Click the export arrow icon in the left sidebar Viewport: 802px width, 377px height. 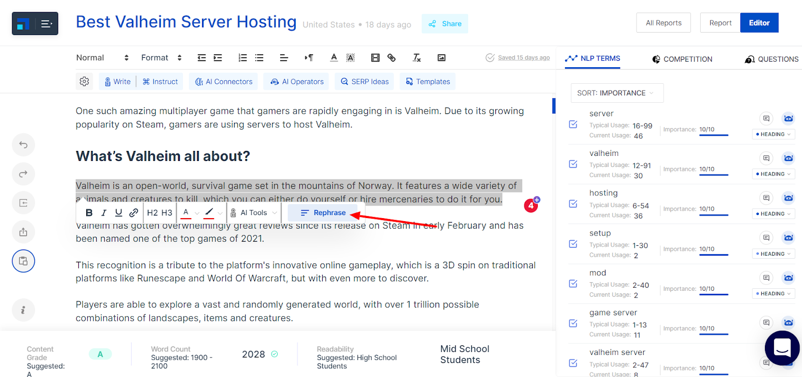coord(24,203)
